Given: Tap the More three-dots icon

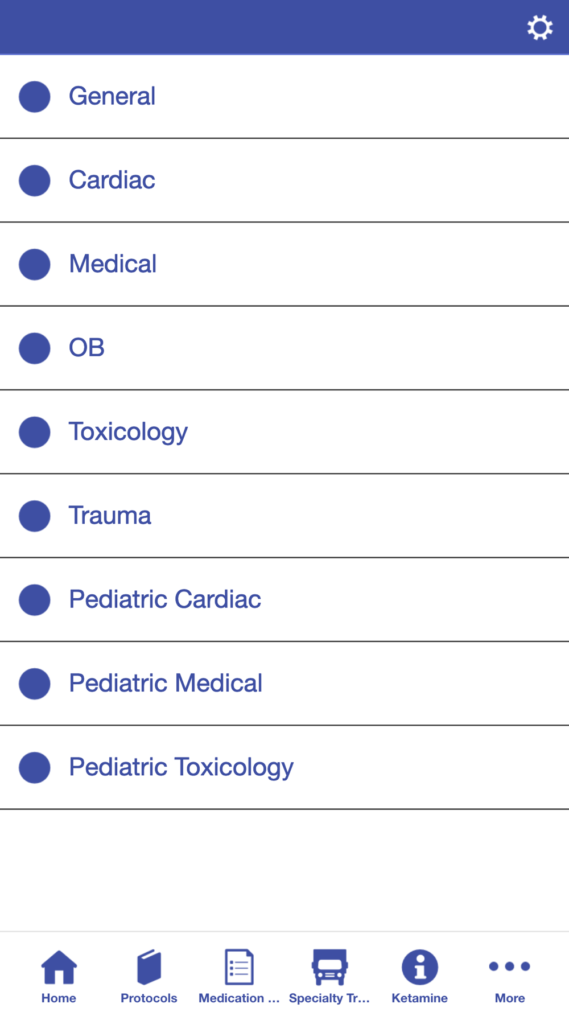Looking at the screenshot, I should coord(510,966).
